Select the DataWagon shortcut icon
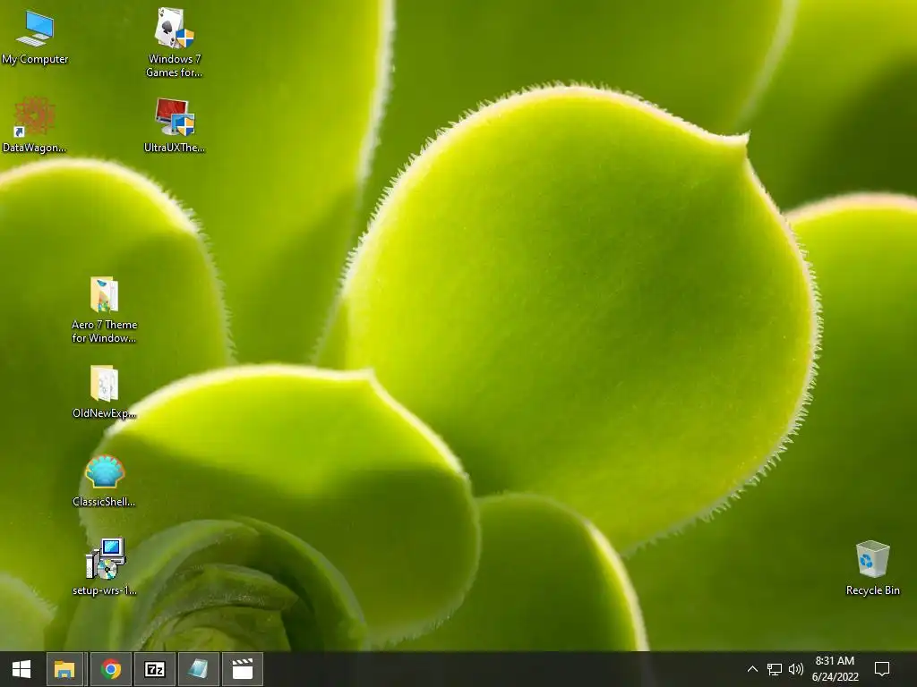The height and width of the screenshot is (687, 917). pos(35,117)
